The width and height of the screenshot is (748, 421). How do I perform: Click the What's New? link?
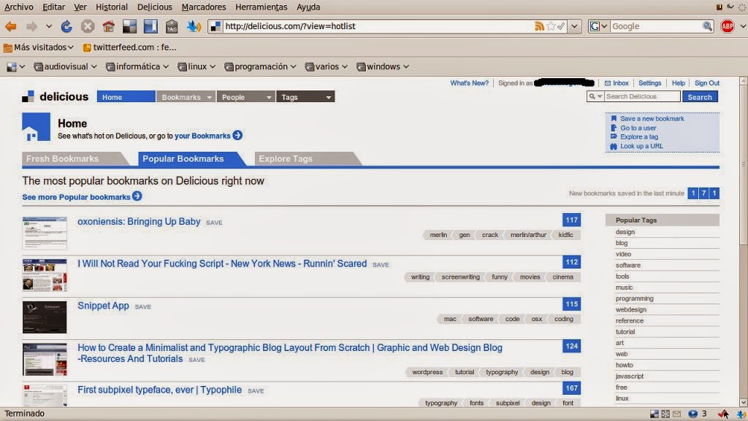pyautogui.click(x=470, y=83)
